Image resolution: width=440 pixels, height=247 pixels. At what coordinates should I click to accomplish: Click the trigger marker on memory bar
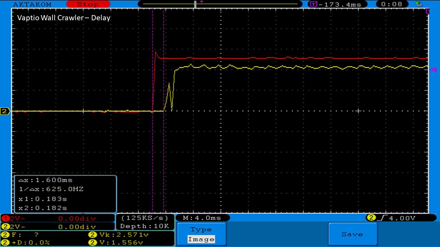[x=201, y=2]
